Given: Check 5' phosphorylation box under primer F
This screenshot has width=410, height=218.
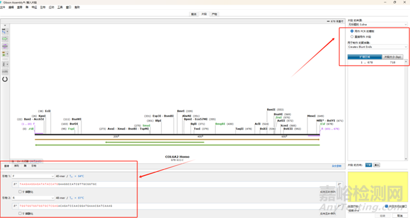Looking at the screenshot, I should pos(20,192).
